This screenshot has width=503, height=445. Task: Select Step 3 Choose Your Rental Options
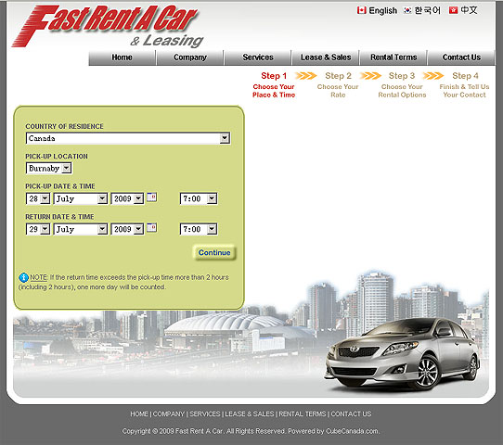click(x=402, y=85)
